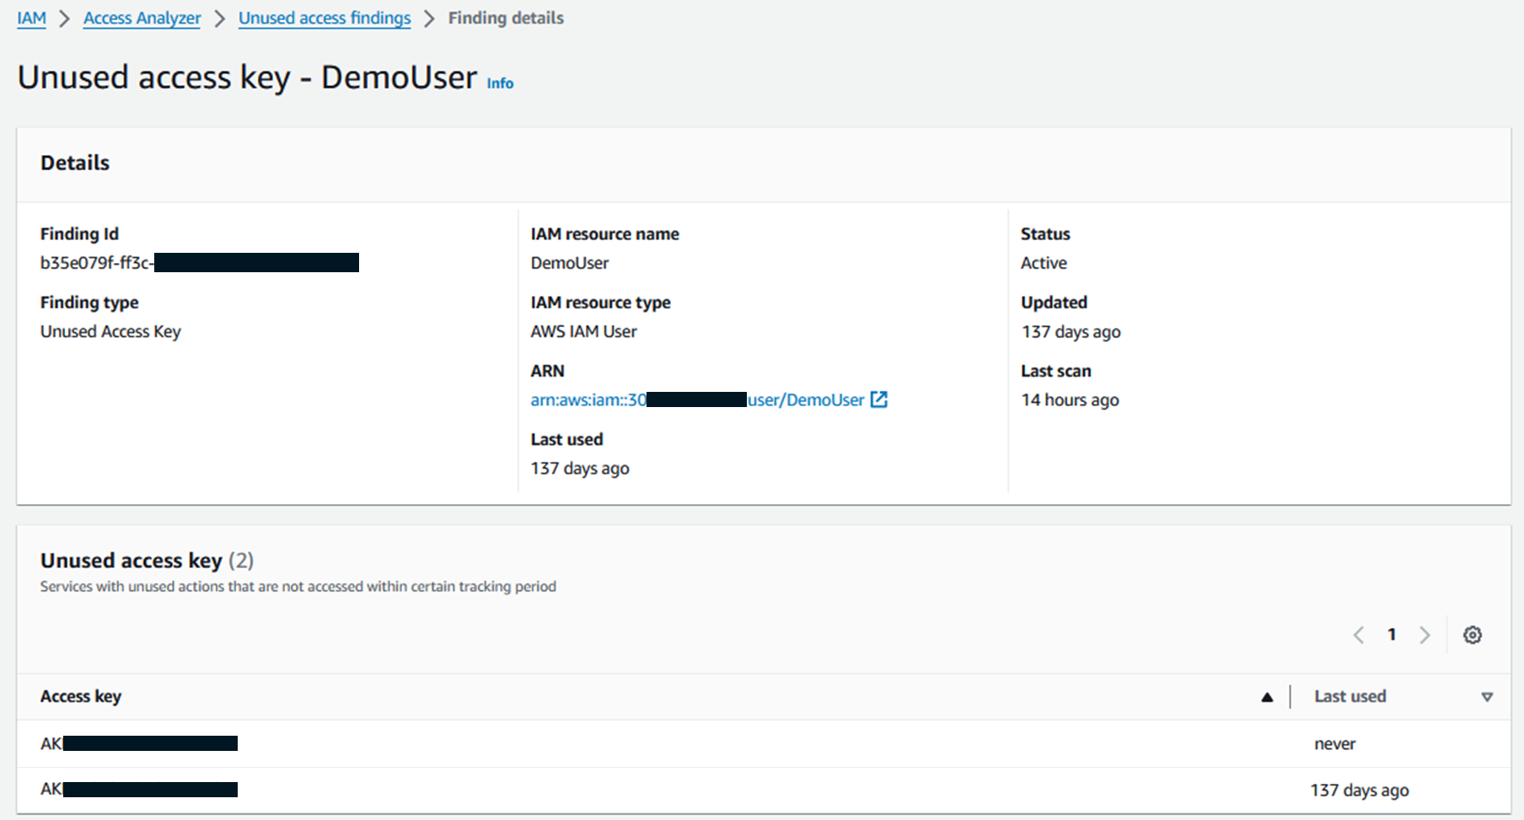Click the access key row last used never

(x=139, y=743)
